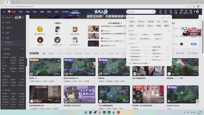Open the hamburger menu beside Douyu logo
Screen dimensions: 204x115
(x=4, y=12)
